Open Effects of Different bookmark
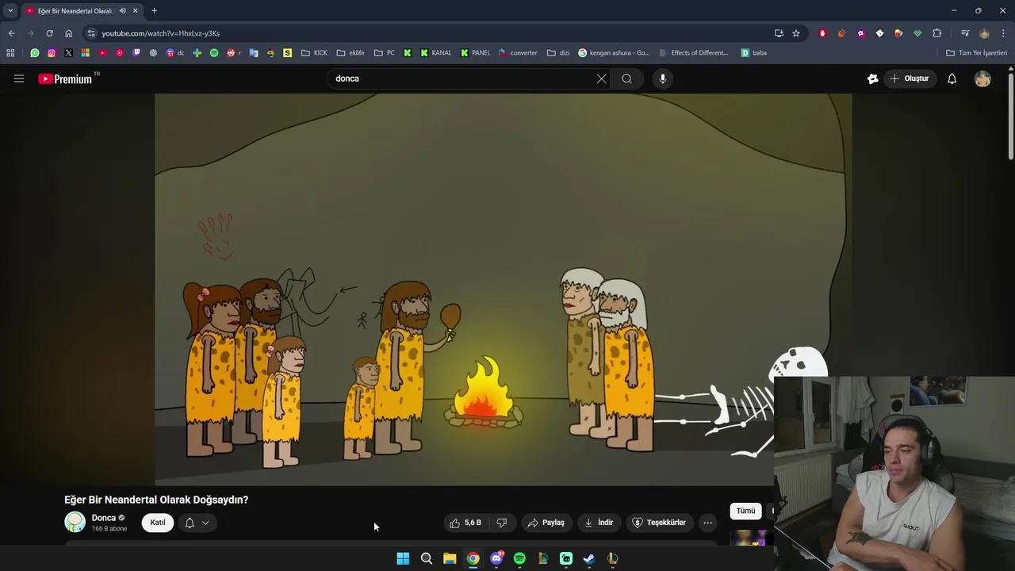The image size is (1015, 571). (x=693, y=53)
